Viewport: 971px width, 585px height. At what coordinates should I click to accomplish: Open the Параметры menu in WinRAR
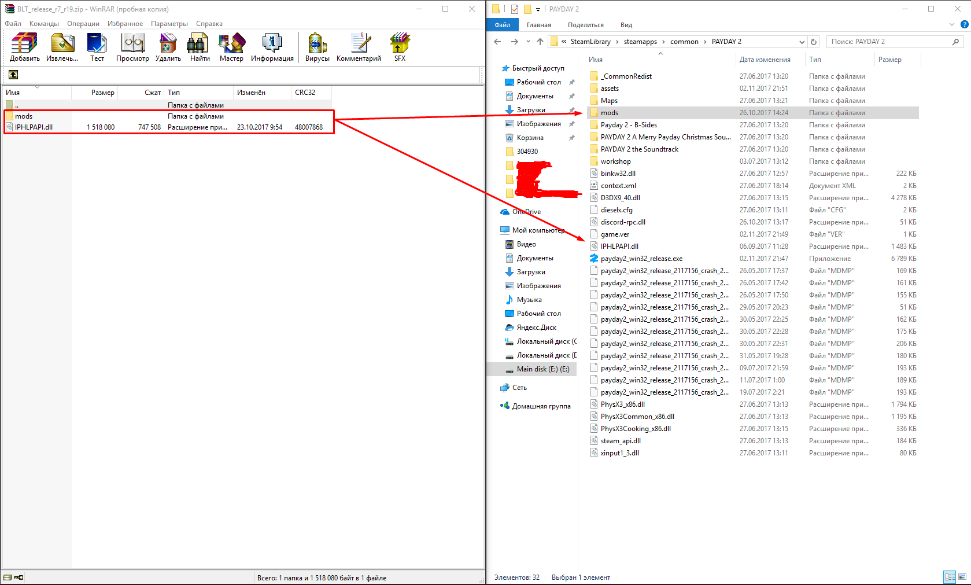click(x=169, y=24)
